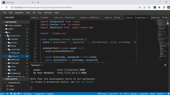Open the Terminal menu
This screenshot has width=170, height=95.
(x=48, y=12)
